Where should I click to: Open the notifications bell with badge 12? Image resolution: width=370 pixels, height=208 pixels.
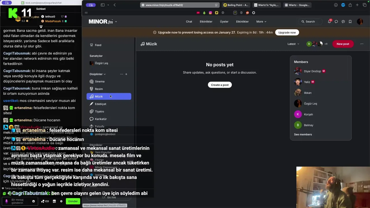pyautogui.click(x=329, y=21)
